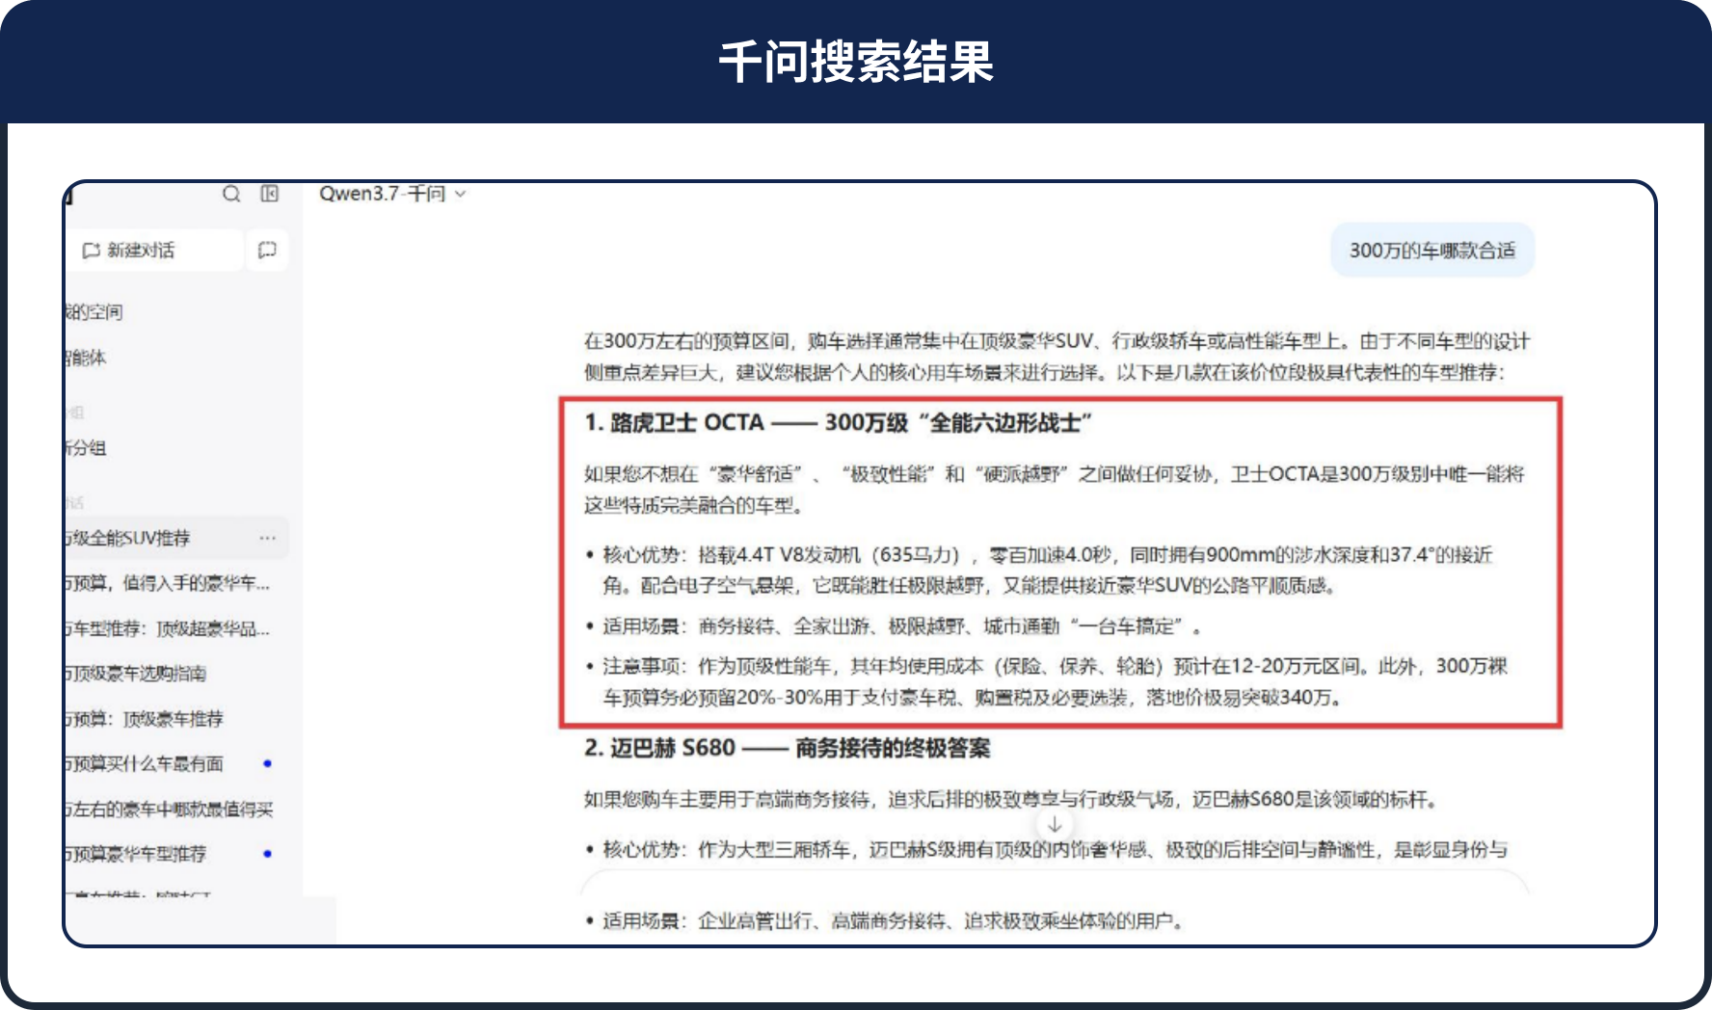Open the 智能体 sidebar entry

coord(87,358)
